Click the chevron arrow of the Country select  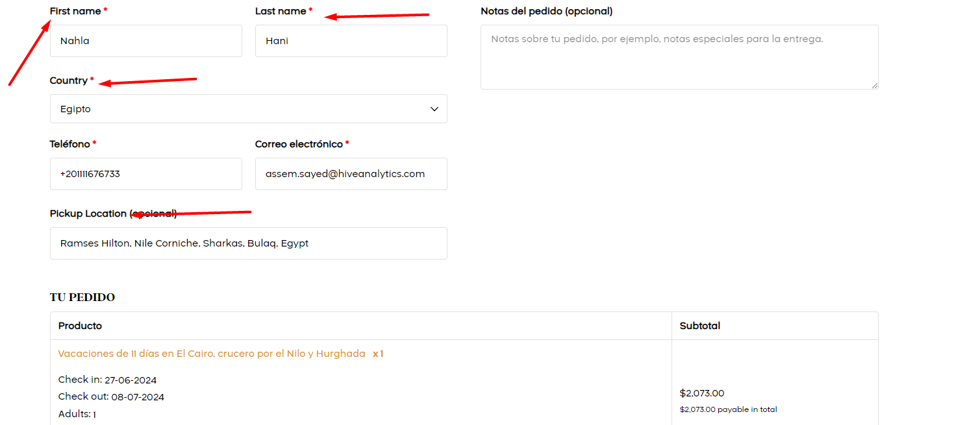[434, 109]
